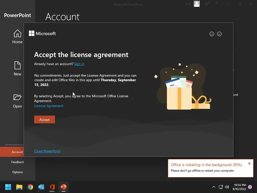Click the Office installing notification text
The image size is (257, 193).
click(x=206, y=165)
